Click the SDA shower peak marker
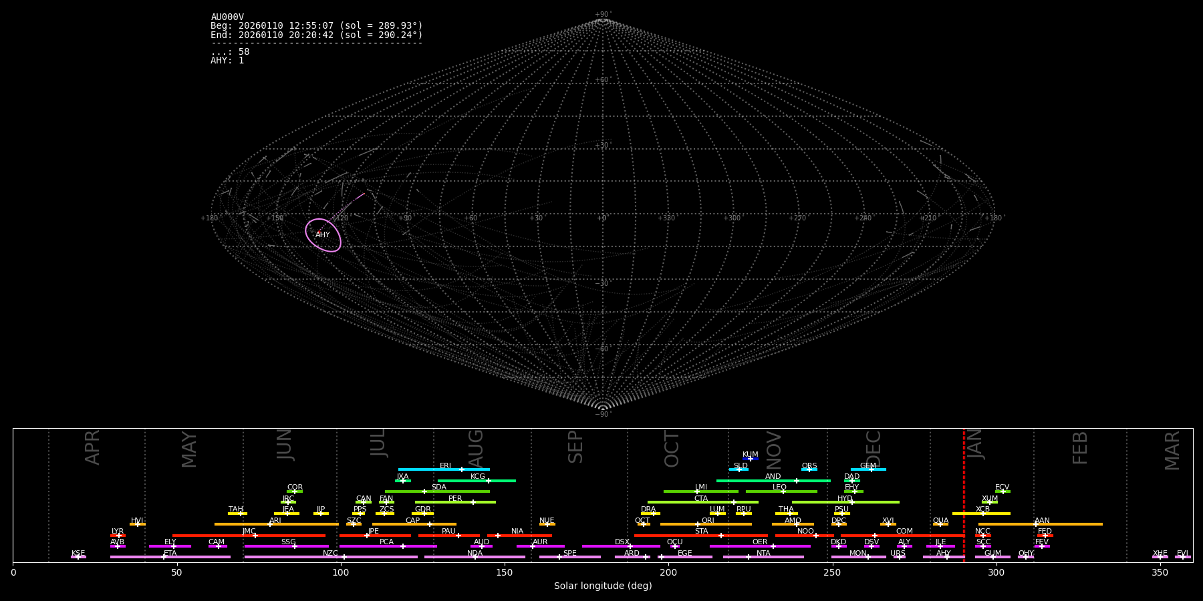The height and width of the screenshot is (601, 1203). pyautogui.click(x=424, y=491)
